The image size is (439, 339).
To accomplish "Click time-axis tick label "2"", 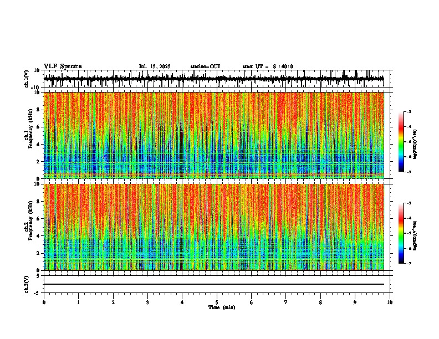I will [113, 302].
